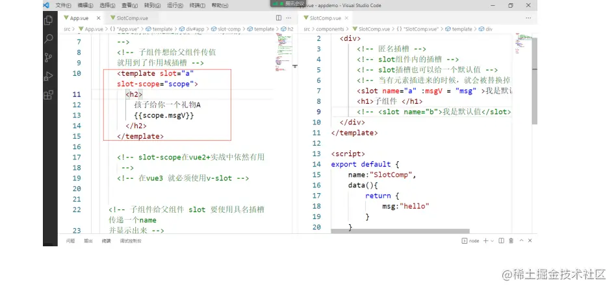
Task: Switch to the App.vue tab
Action: pyautogui.click(x=79, y=18)
